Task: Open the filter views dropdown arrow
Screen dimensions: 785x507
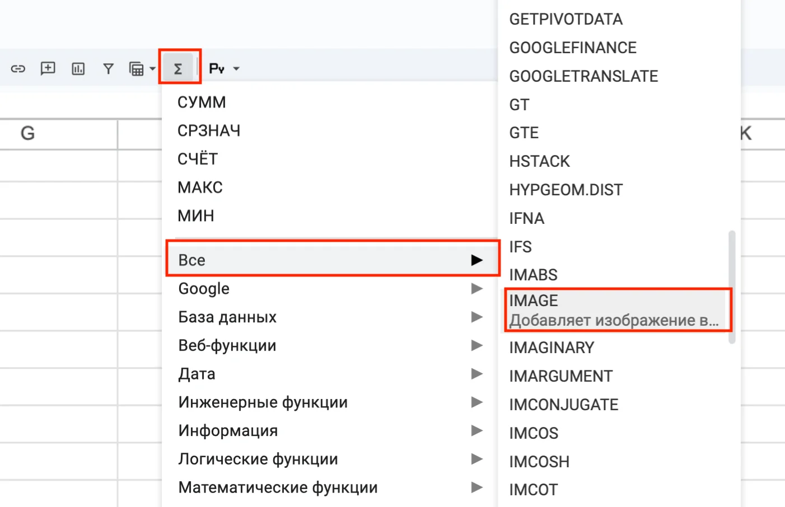Action: coord(152,69)
